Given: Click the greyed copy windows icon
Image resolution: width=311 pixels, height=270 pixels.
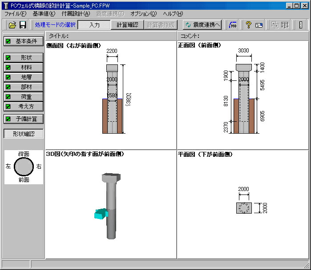Looking at the screenshot, I should click(275, 25).
